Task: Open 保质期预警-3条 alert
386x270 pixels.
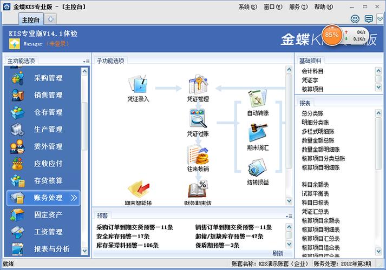Action: (x=217, y=245)
